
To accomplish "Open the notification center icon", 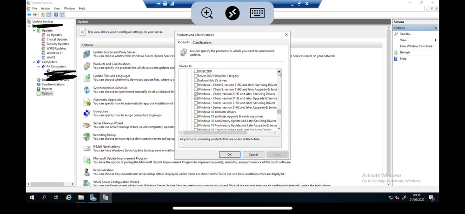I will (431, 198).
